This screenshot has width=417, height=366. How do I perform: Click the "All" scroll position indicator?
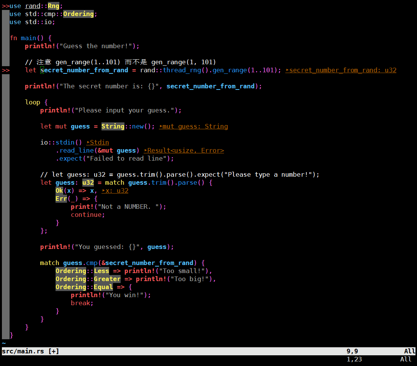coord(410,351)
